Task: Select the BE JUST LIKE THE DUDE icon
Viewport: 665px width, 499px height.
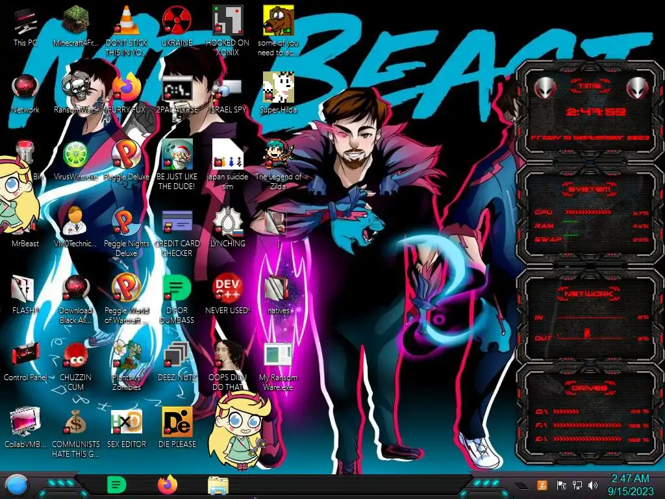Action: pyautogui.click(x=177, y=155)
